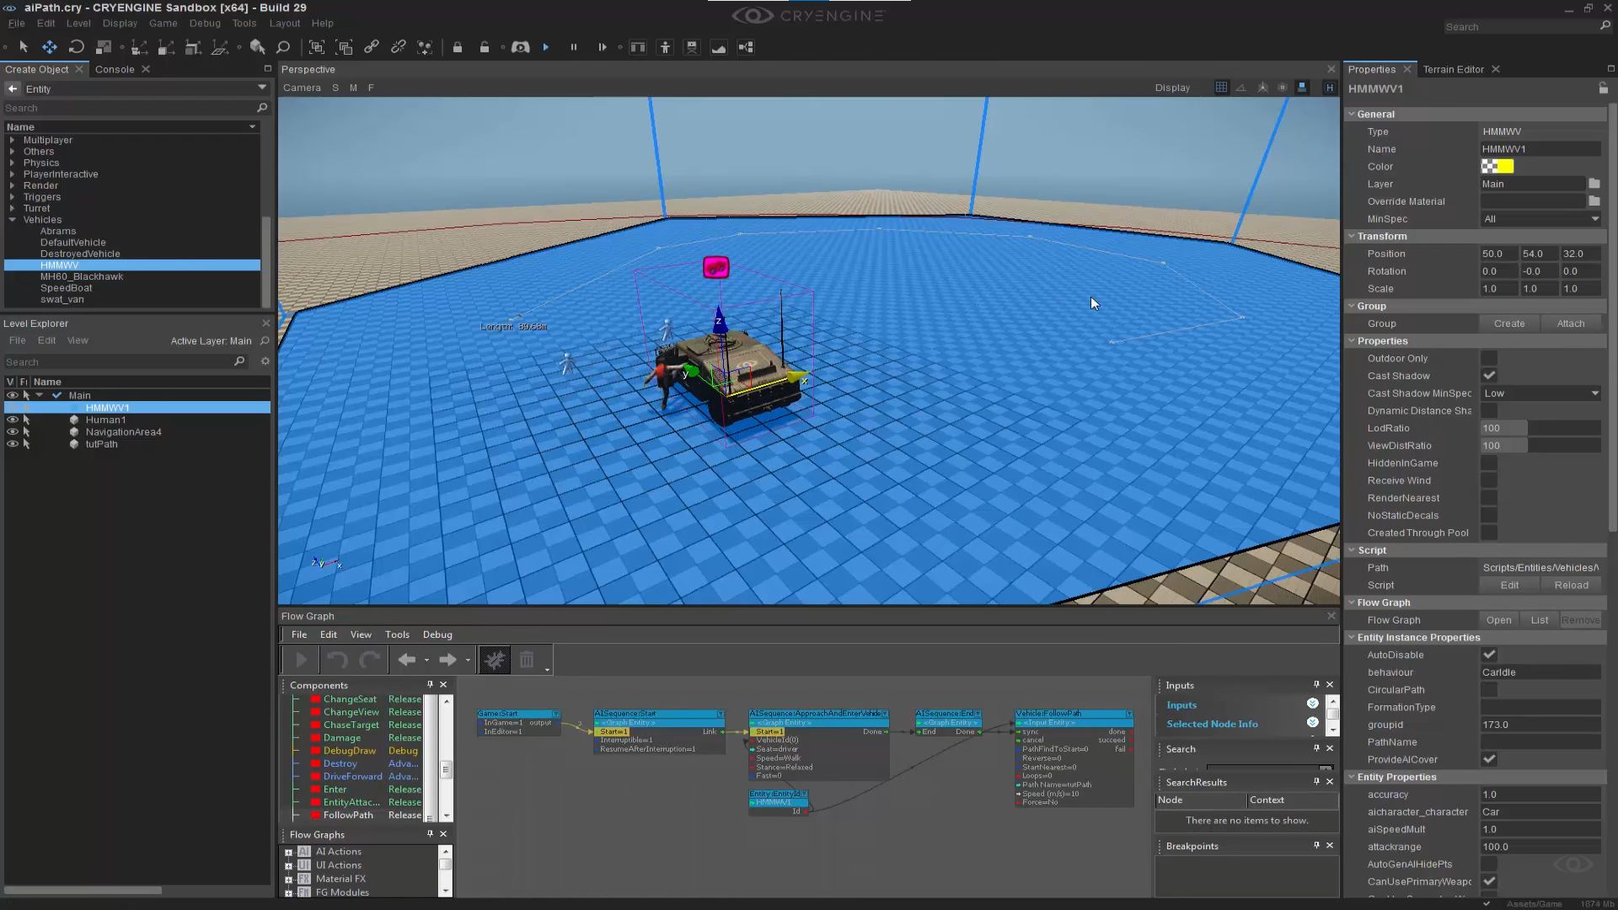The image size is (1618, 910).
Task: Select the Rotate tool in toolbar
Action: coord(77,47)
